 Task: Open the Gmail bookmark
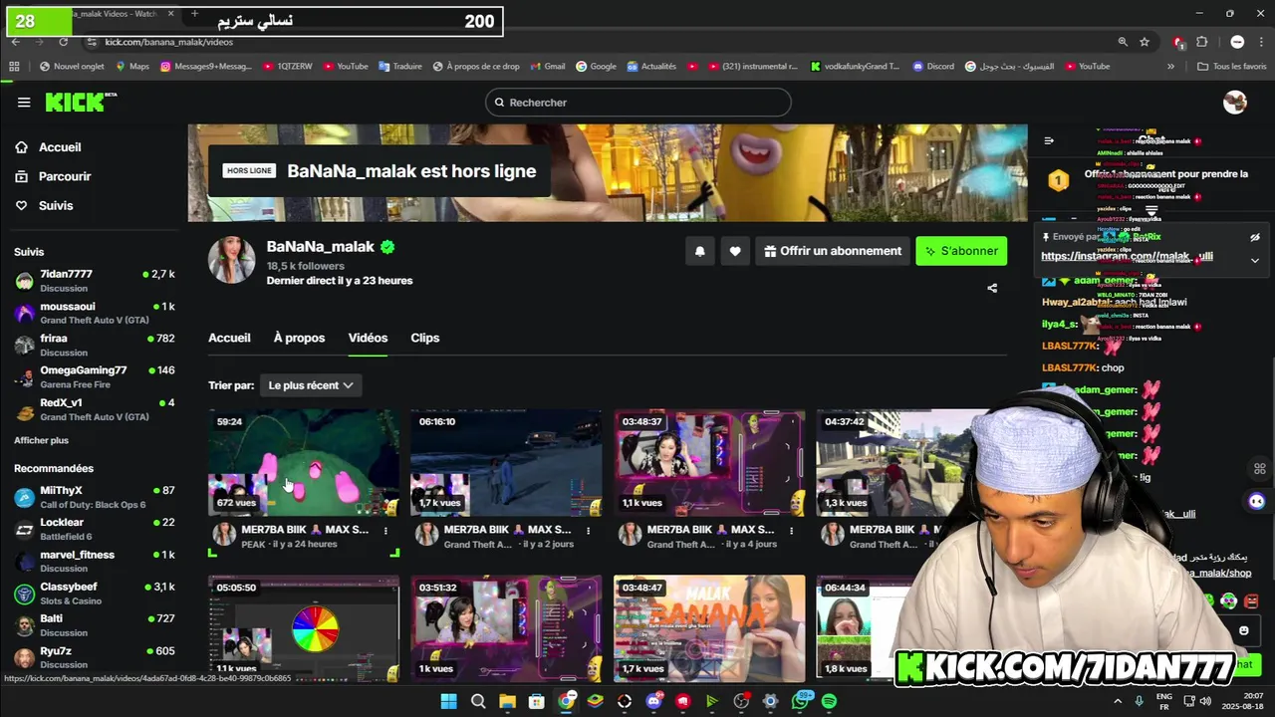tap(547, 67)
